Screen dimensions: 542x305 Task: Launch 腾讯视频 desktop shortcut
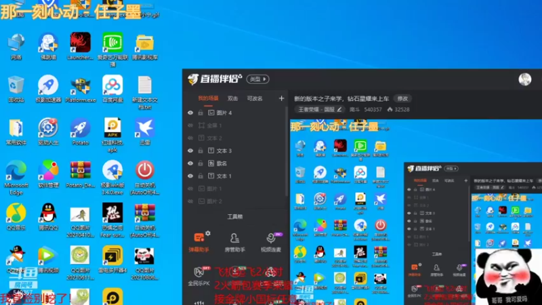48,260
